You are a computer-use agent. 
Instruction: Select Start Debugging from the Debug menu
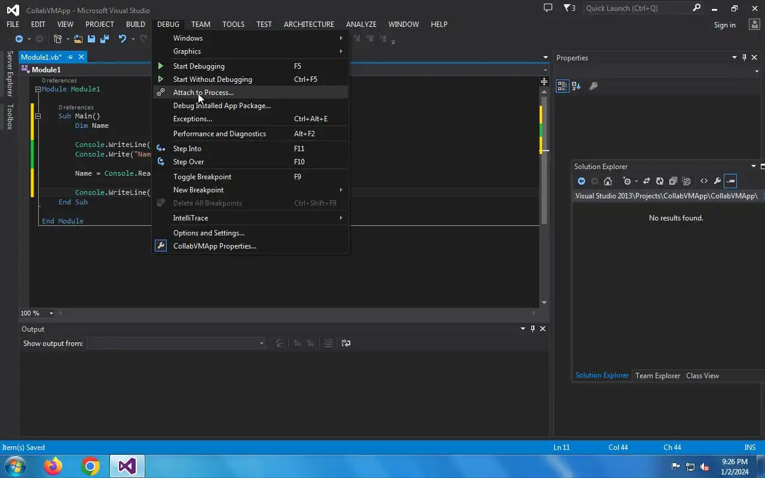point(250,66)
